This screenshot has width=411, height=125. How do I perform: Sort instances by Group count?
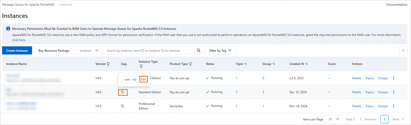[x=274, y=64]
